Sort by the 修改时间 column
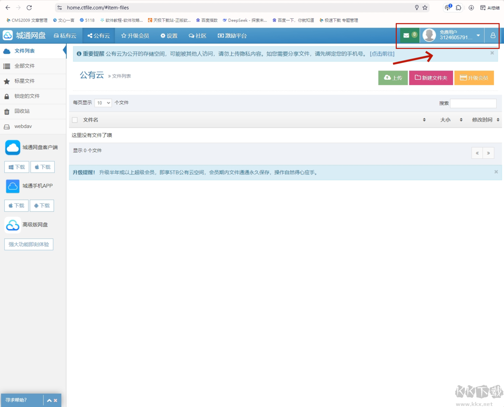Viewport: 504px width, 407px height. (482, 120)
